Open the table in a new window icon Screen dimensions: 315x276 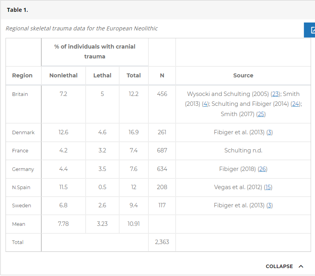tap(310, 30)
